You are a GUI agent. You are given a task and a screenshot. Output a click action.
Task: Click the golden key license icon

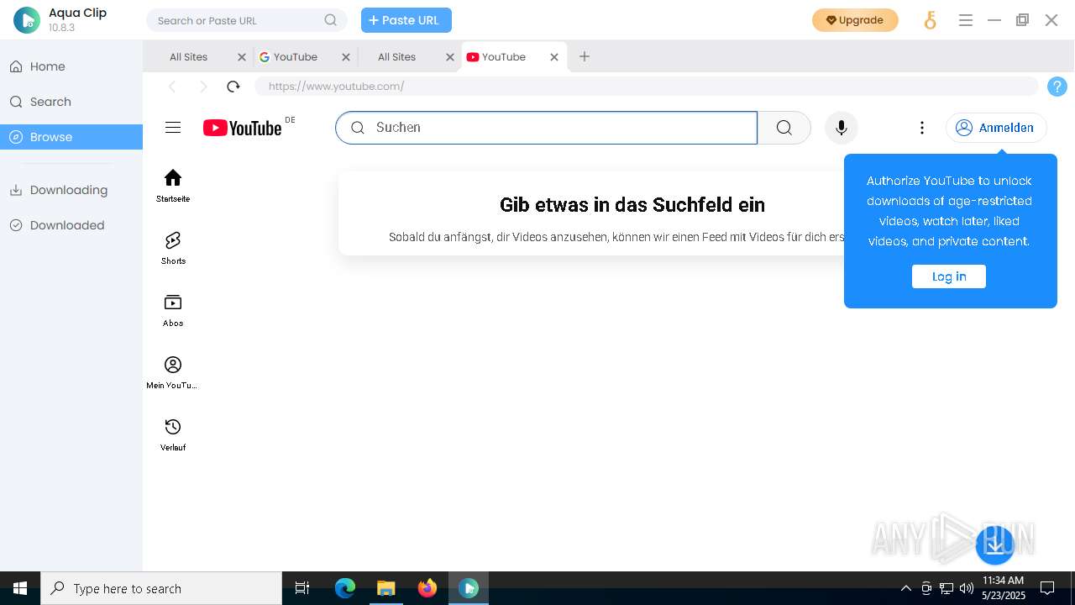coord(930,20)
